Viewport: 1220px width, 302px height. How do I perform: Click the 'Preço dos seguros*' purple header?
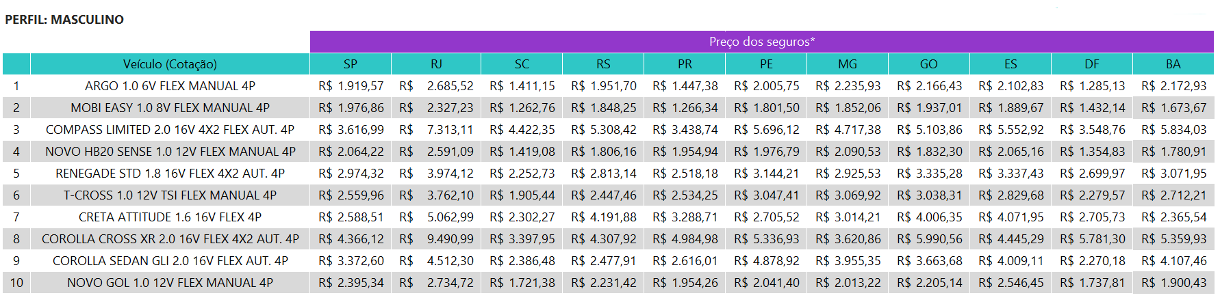[761, 42]
